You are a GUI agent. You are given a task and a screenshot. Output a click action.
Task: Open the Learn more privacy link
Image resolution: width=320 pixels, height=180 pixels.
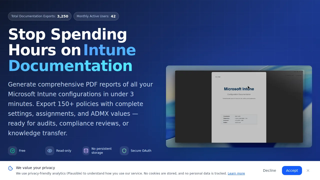tap(236, 173)
